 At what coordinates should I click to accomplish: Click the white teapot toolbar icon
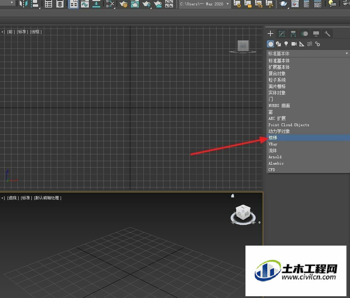(x=284, y=4)
